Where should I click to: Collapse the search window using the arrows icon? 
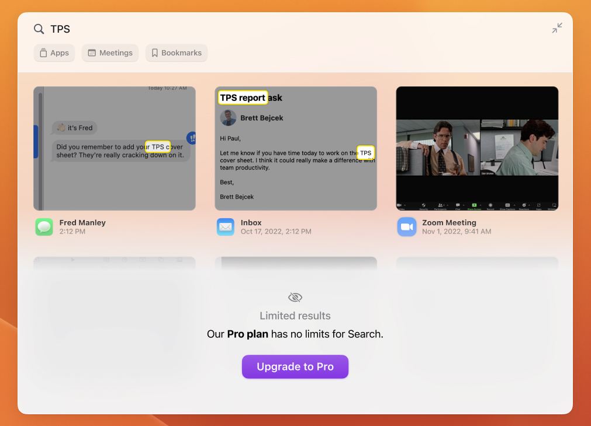click(x=557, y=28)
